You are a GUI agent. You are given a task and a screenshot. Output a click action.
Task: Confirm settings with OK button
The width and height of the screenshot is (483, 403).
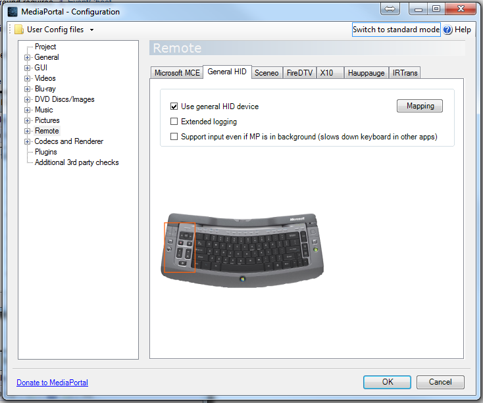pos(387,382)
